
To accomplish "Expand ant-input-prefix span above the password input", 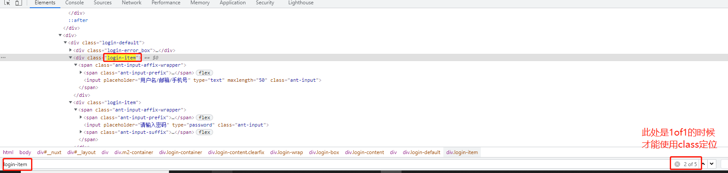I will pos(81,117).
